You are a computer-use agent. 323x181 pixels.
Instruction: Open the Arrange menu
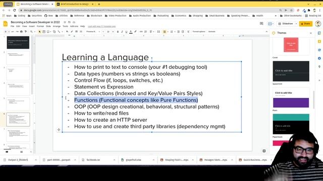[57, 26]
